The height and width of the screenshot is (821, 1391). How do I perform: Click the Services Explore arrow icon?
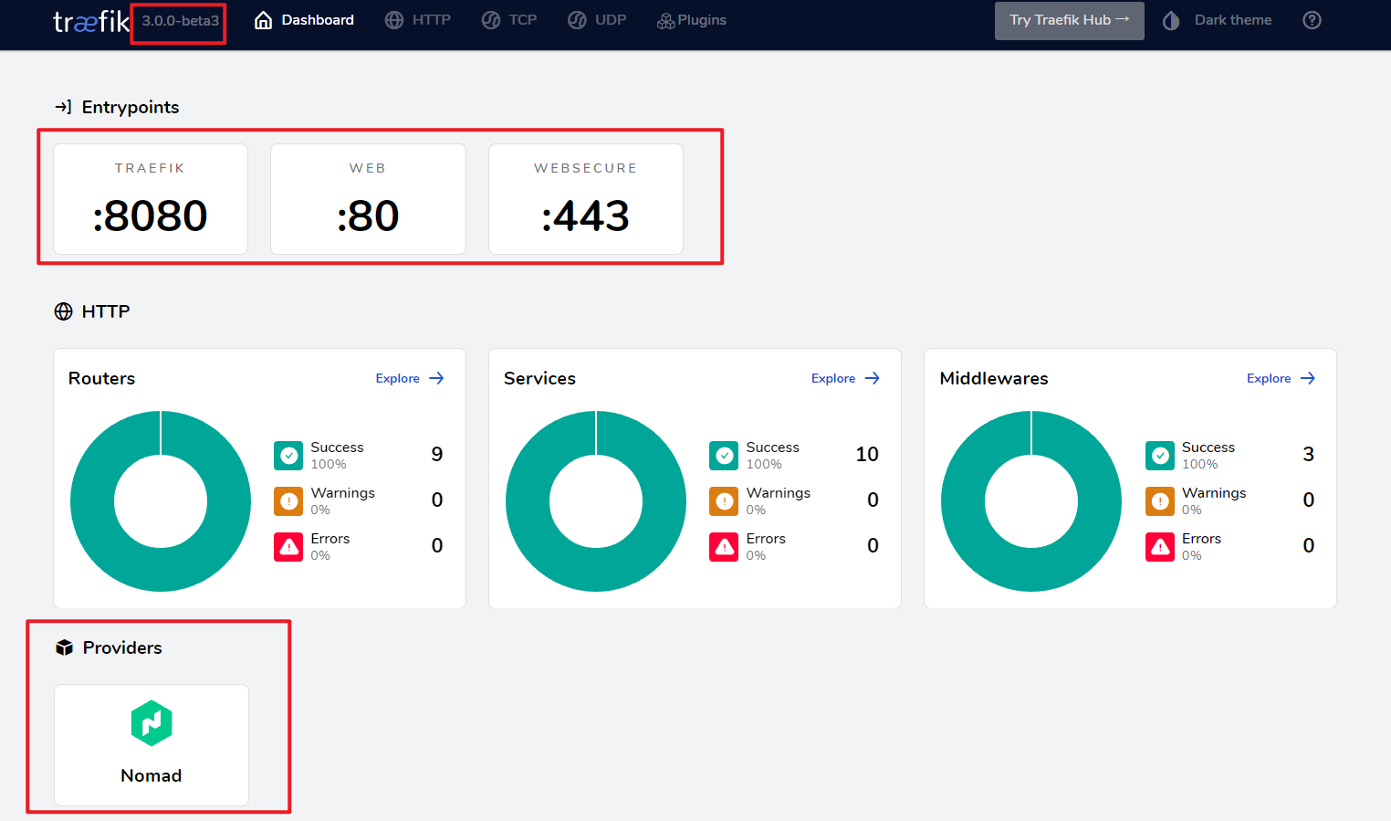click(872, 378)
